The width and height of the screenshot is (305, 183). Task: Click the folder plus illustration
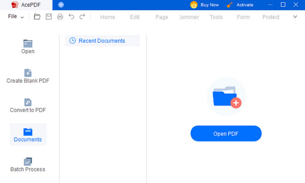tap(226, 96)
